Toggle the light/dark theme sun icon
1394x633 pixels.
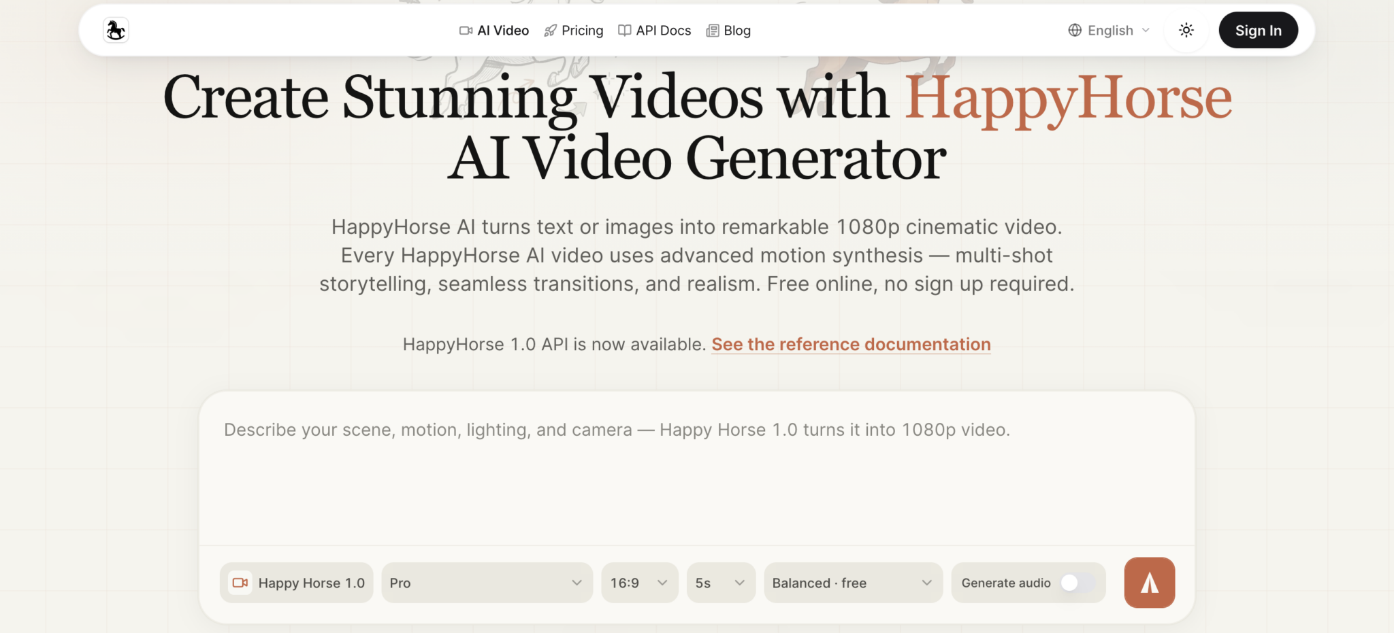tap(1186, 31)
